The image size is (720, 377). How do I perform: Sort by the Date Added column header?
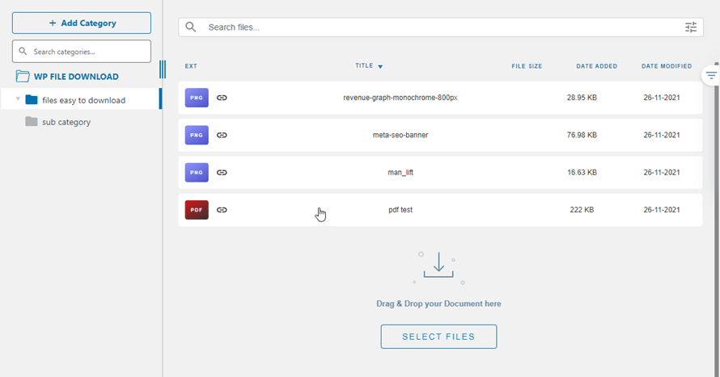596,66
